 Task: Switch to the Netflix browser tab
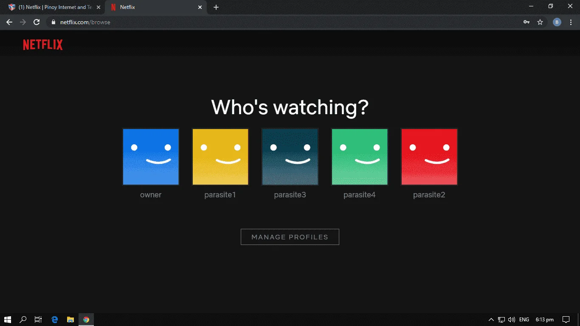pos(156,7)
